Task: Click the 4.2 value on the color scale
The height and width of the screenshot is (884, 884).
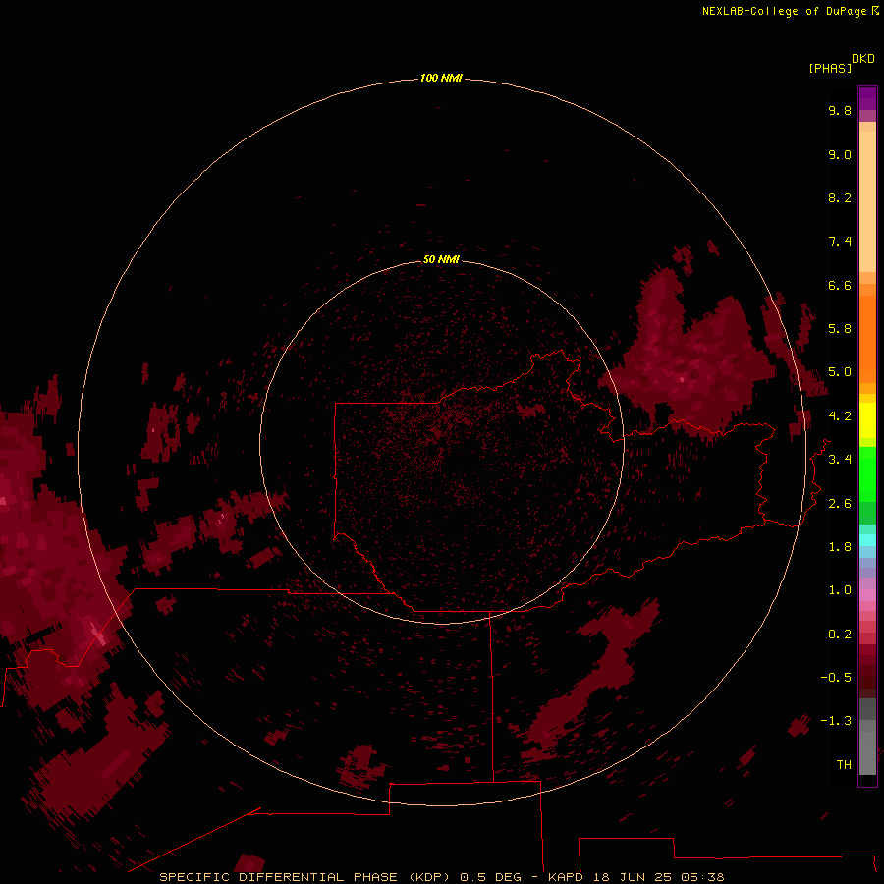Action: tap(840, 416)
